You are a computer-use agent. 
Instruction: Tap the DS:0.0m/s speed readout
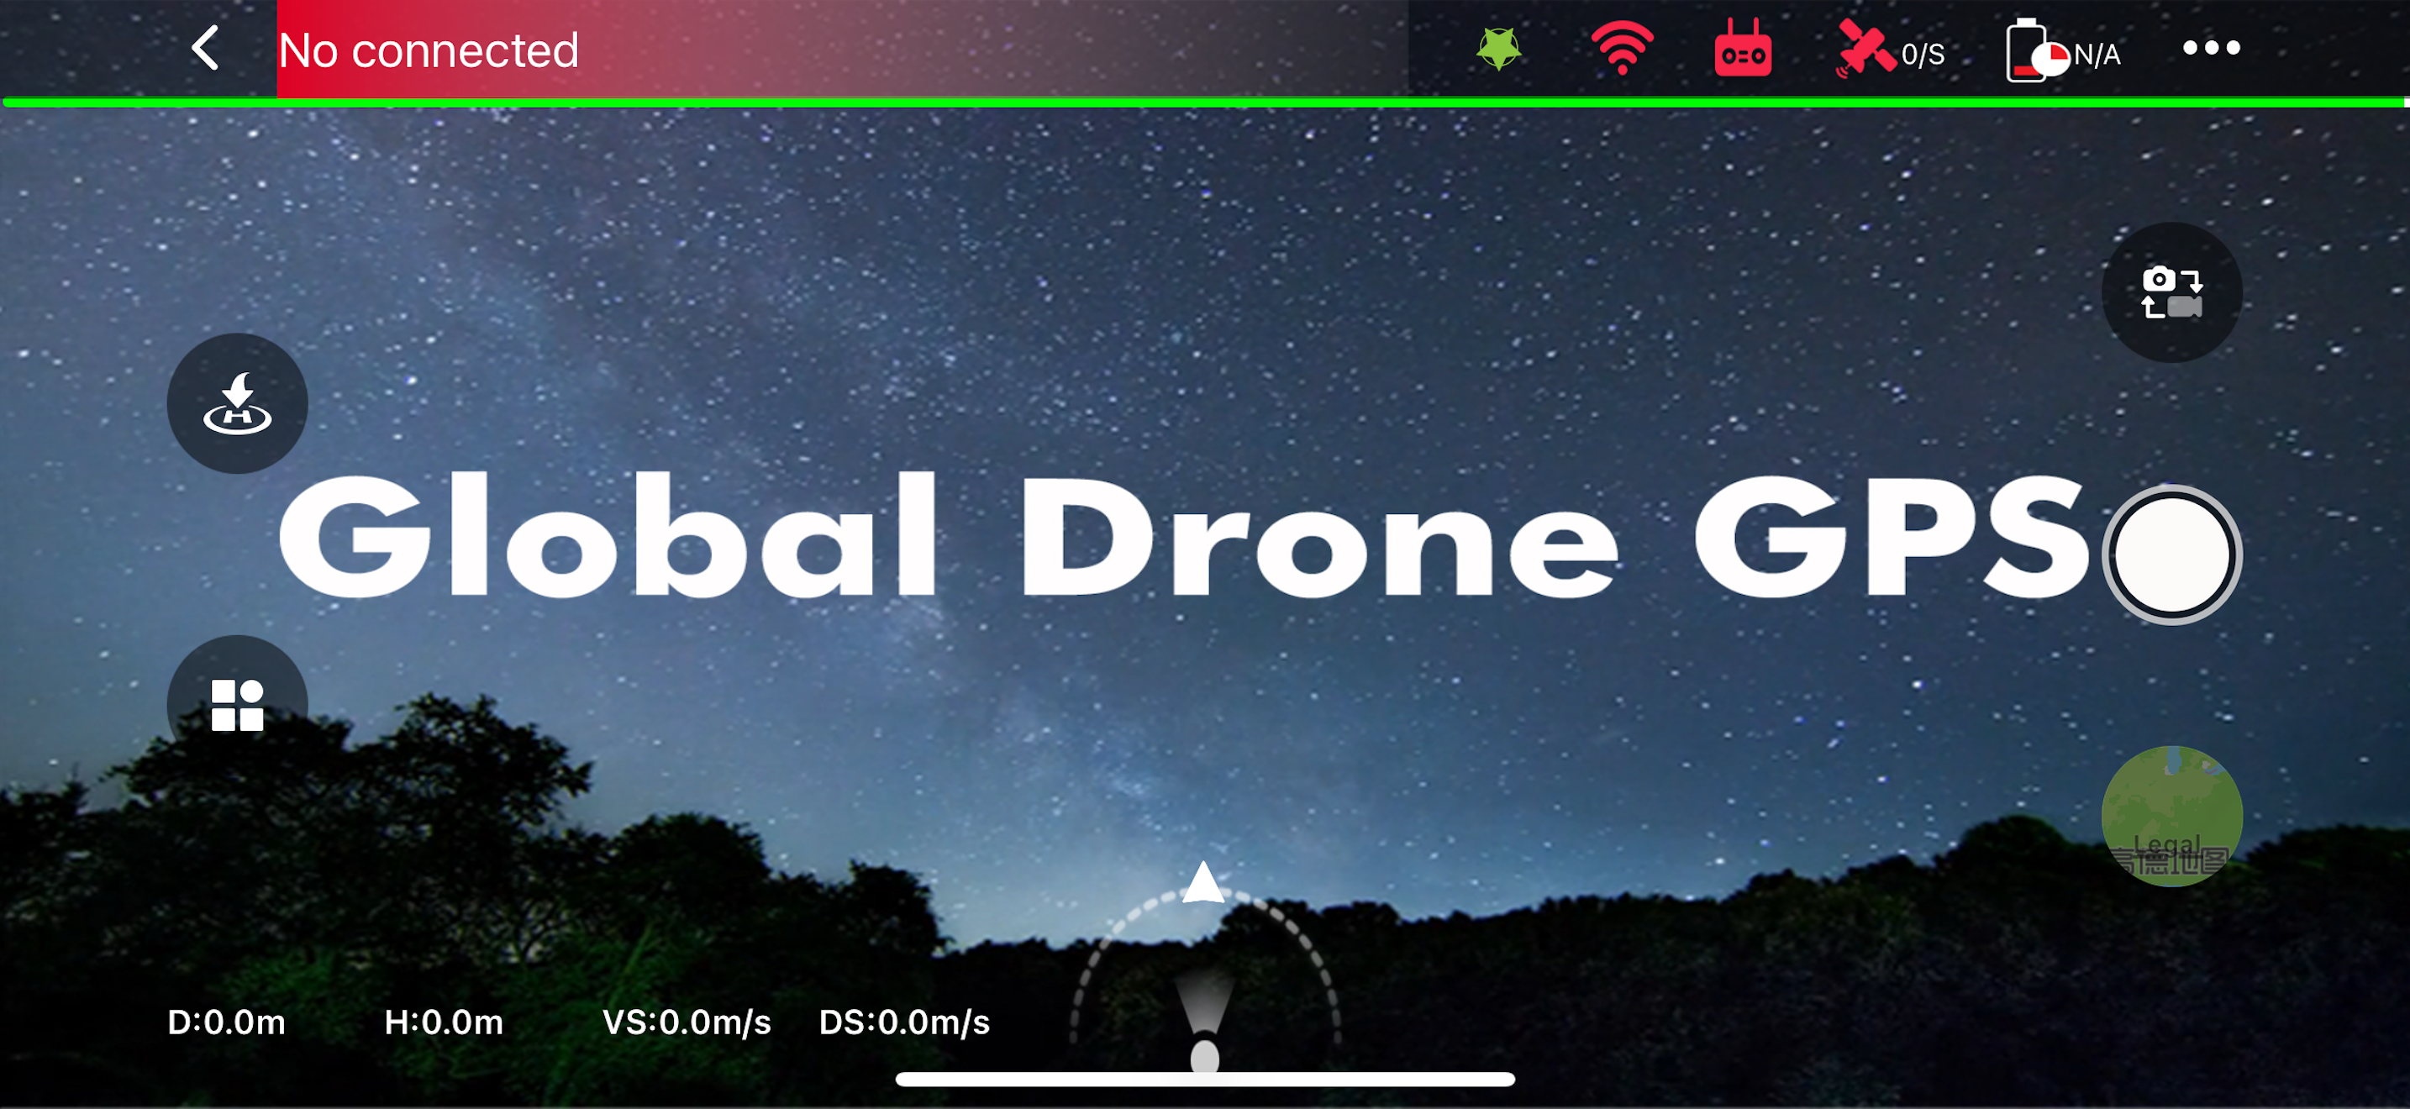(904, 1022)
